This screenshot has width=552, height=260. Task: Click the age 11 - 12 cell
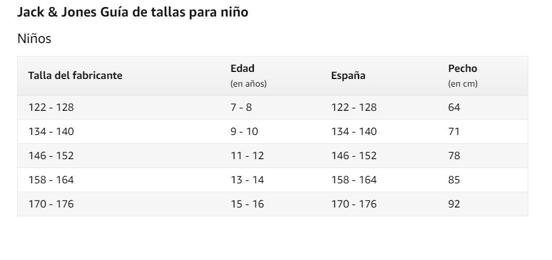(247, 156)
